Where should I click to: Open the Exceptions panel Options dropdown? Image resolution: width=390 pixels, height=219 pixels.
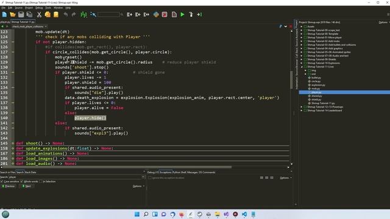point(286,178)
